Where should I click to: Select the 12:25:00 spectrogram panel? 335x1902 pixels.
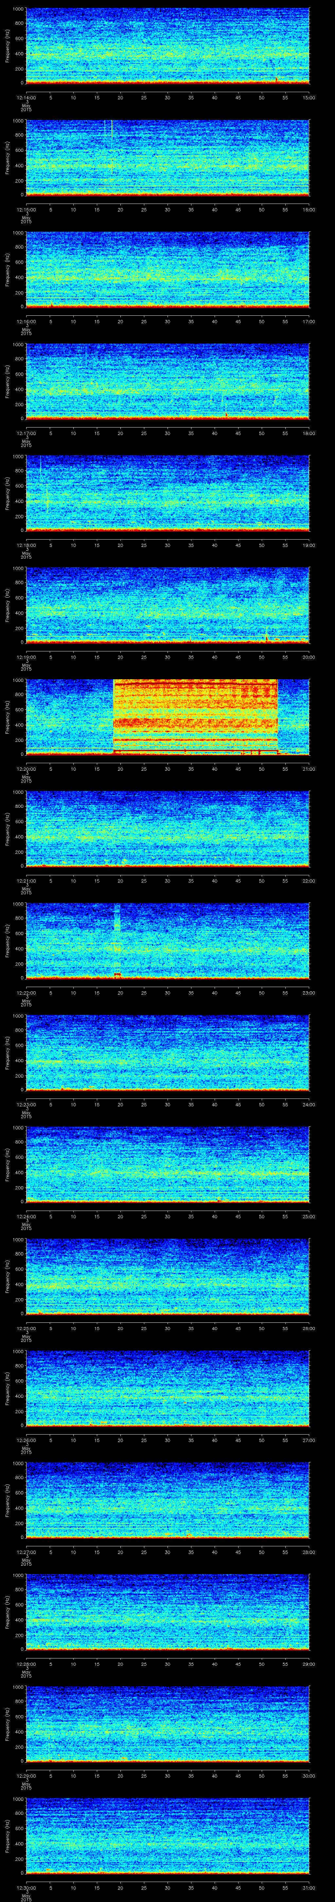click(x=167, y=1276)
